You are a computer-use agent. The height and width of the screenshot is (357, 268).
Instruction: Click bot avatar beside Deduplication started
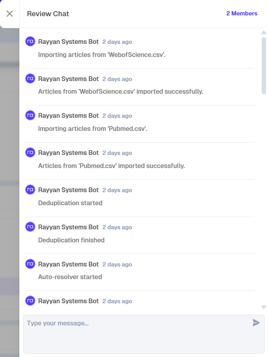coord(30,190)
